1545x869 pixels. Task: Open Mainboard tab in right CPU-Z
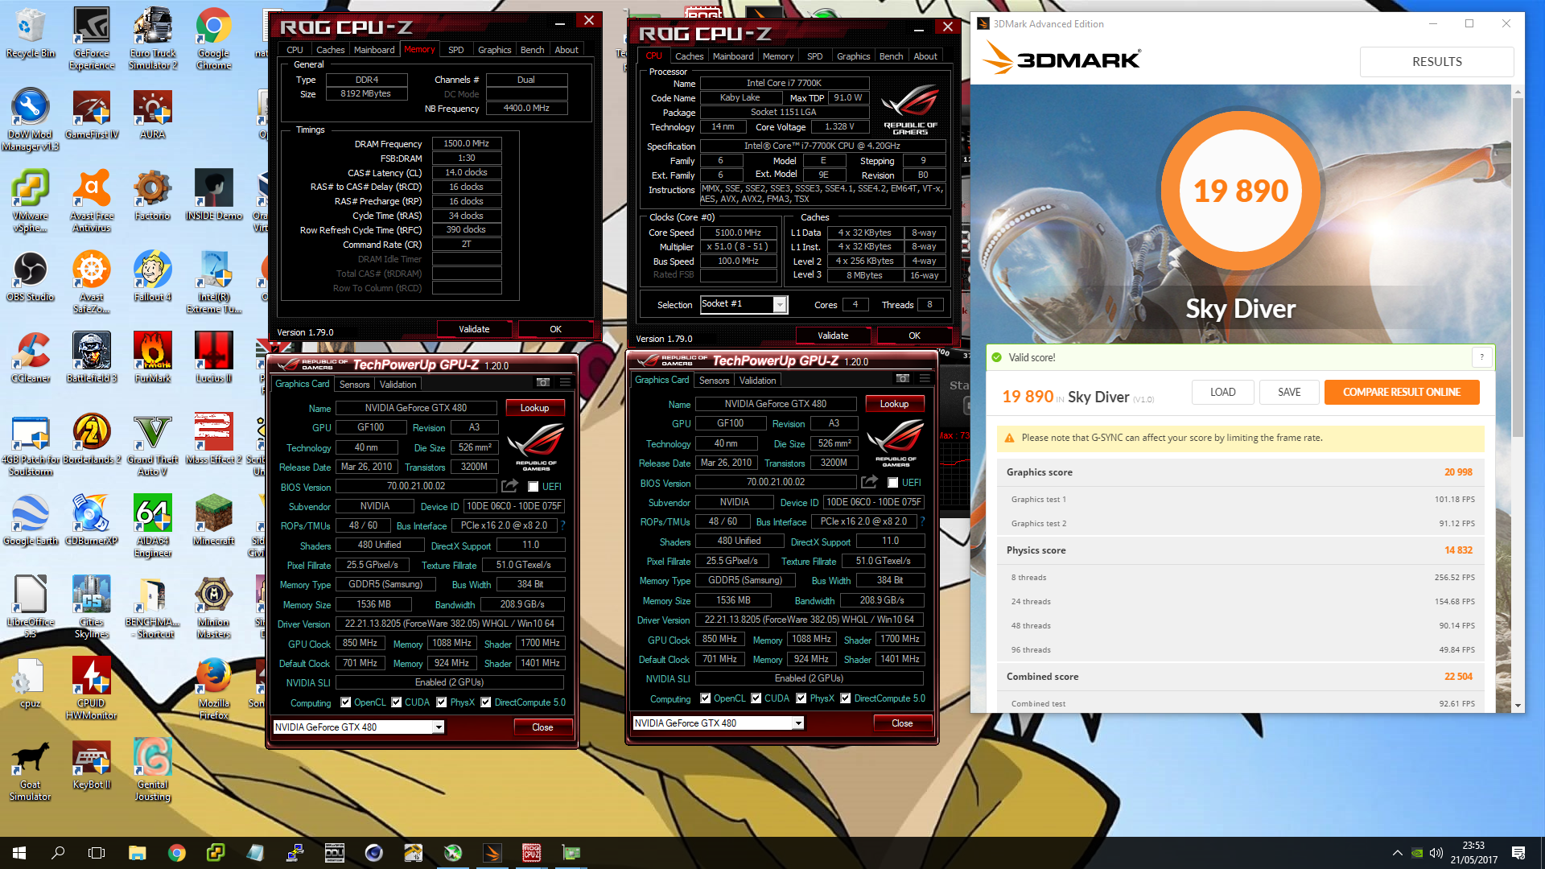(x=733, y=56)
